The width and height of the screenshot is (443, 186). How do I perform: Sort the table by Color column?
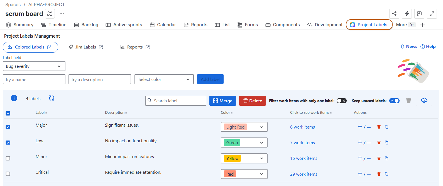pyautogui.click(x=227, y=113)
